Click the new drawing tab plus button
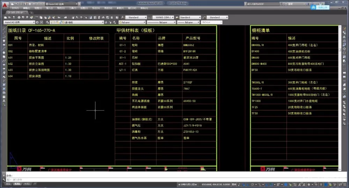349x188 pixels. pyautogui.click(x=31, y=13)
